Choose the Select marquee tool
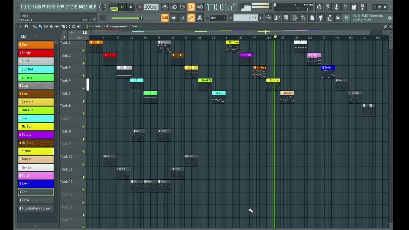This screenshot has height=230, width=409. [68, 27]
